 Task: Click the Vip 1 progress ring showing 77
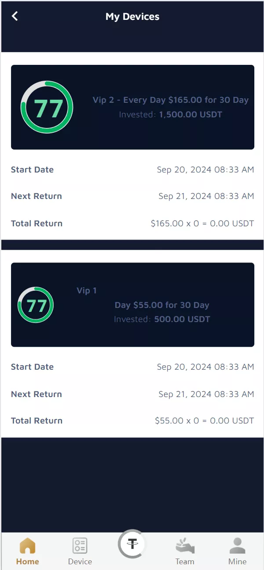point(36,305)
